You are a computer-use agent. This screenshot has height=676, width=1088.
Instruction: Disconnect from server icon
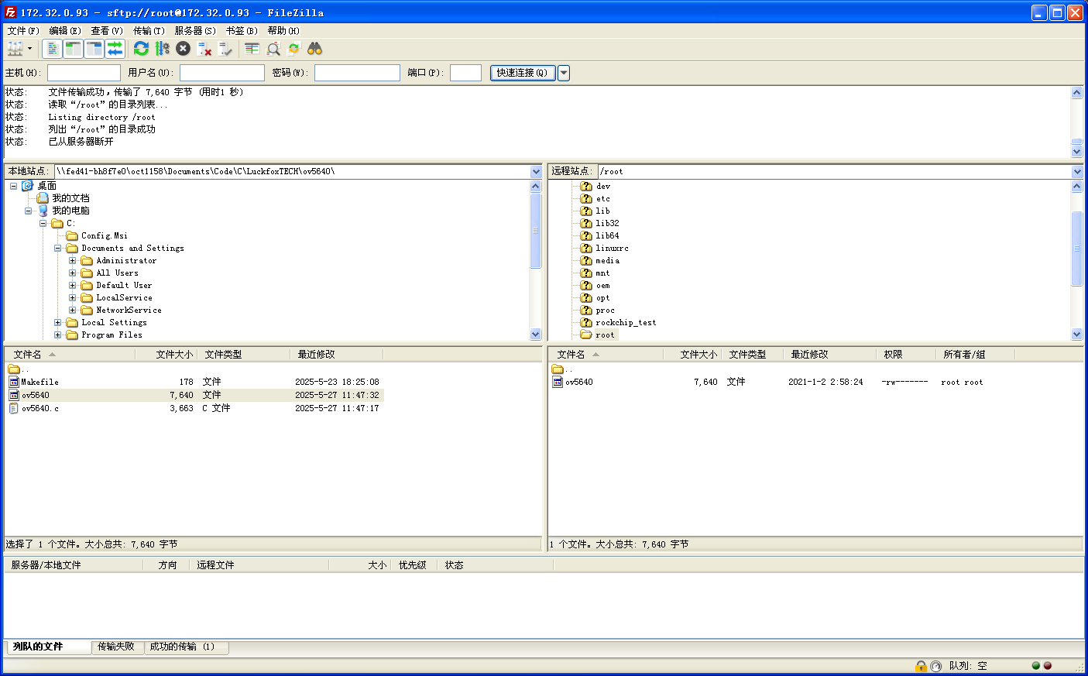point(204,49)
